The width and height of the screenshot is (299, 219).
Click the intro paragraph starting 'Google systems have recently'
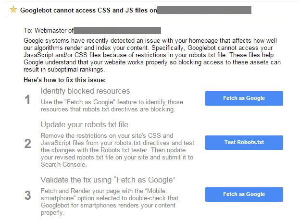click(x=152, y=55)
